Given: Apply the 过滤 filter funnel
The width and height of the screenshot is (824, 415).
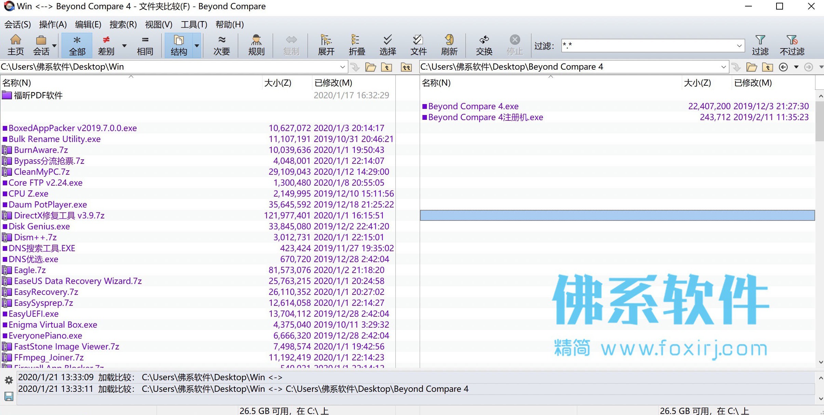Looking at the screenshot, I should (x=760, y=45).
